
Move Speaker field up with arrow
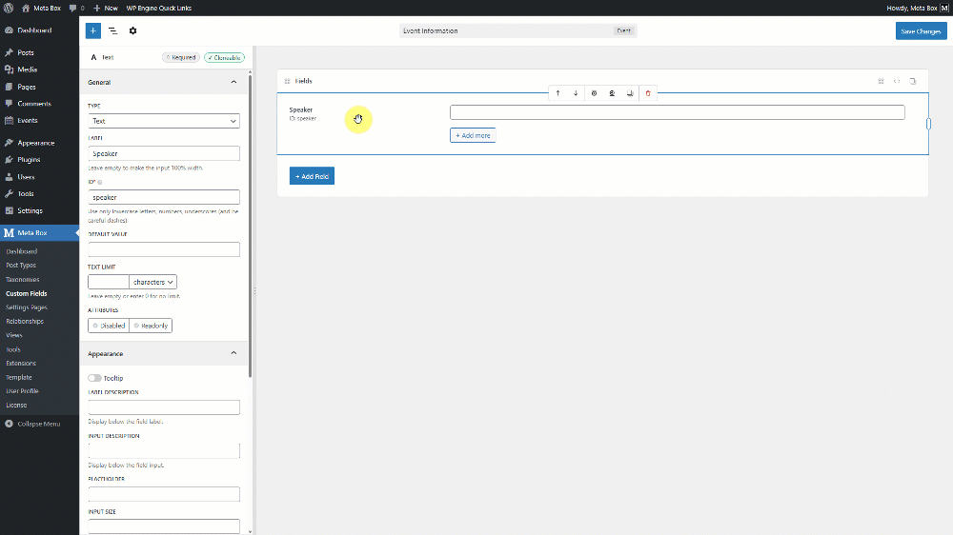[x=558, y=93]
